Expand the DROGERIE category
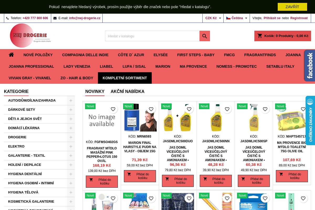Screen dimensions: 315x210 tap(71, 137)
